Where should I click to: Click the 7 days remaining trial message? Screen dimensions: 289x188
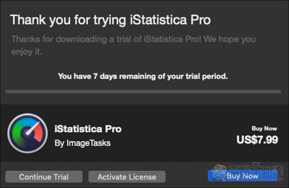tap(143, 76)
